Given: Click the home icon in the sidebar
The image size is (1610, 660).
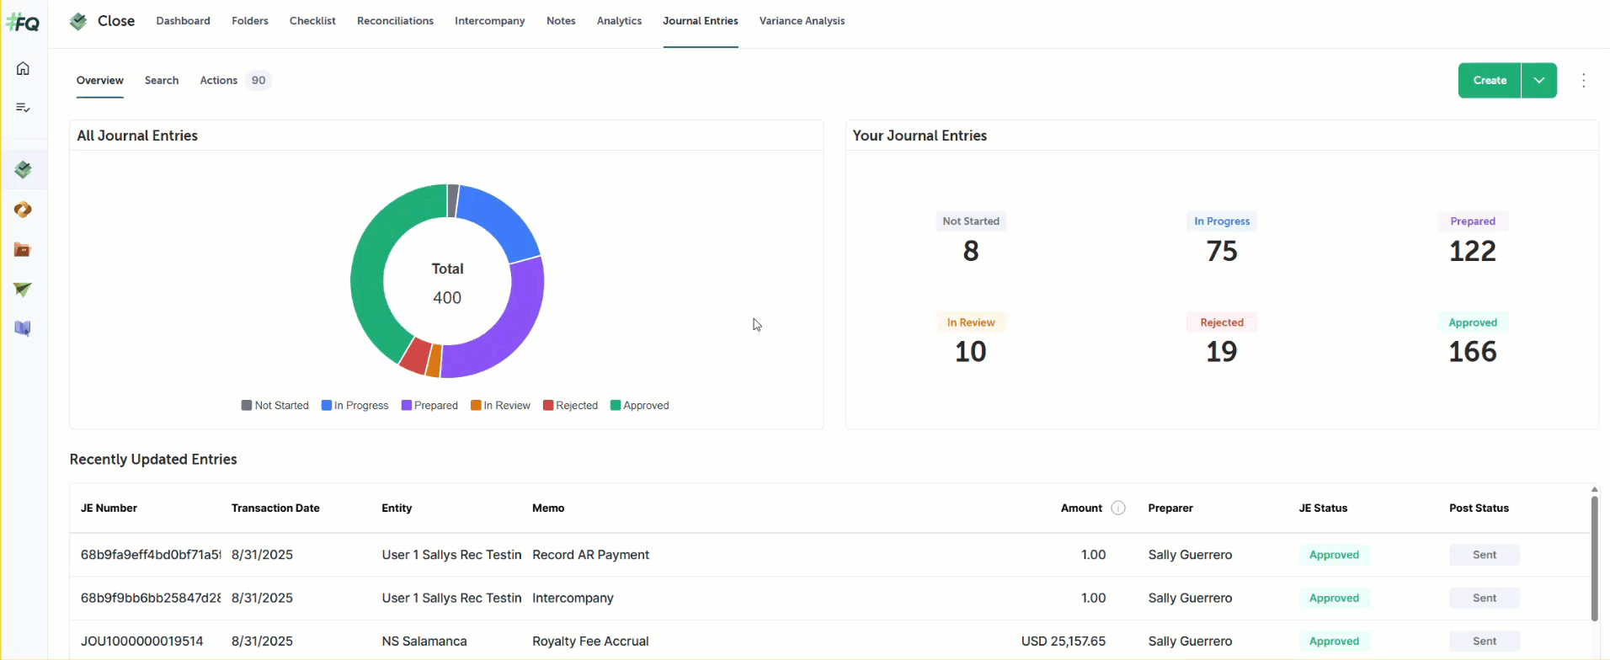Looking at the screenshot, I should click(23, 68).
